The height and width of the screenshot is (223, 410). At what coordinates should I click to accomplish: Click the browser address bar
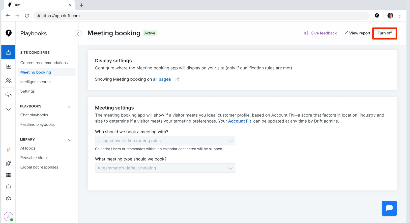(x=202, y=16)
